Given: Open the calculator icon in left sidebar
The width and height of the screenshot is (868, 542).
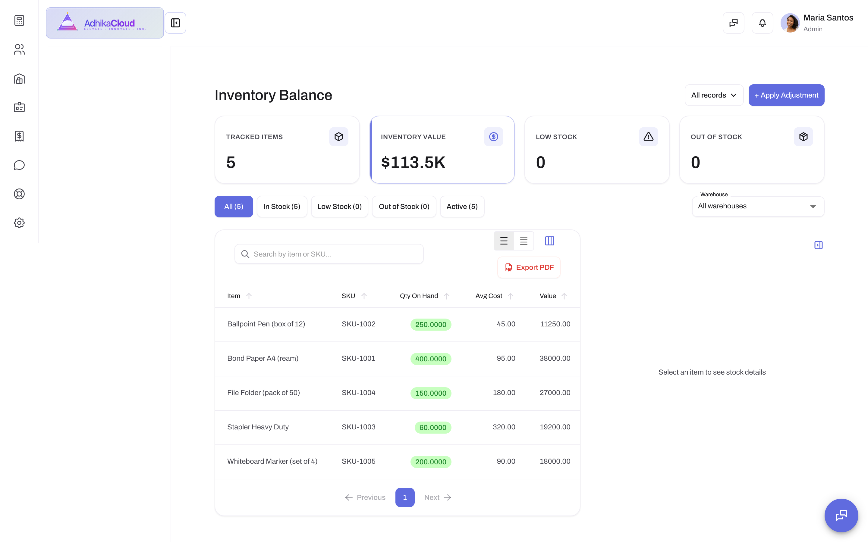Looking at the screenshot, I should (x=19, y=20).
